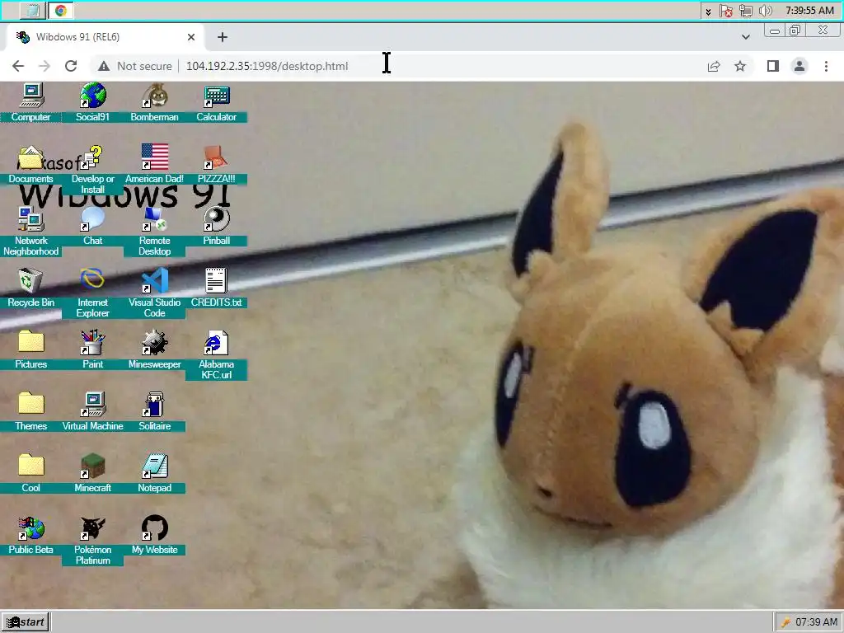Image resolution: width=844 pixels, height=633 pixels.
Task: Close the Wibdows 91 (REL6) tab
Action: click(191, 37)
